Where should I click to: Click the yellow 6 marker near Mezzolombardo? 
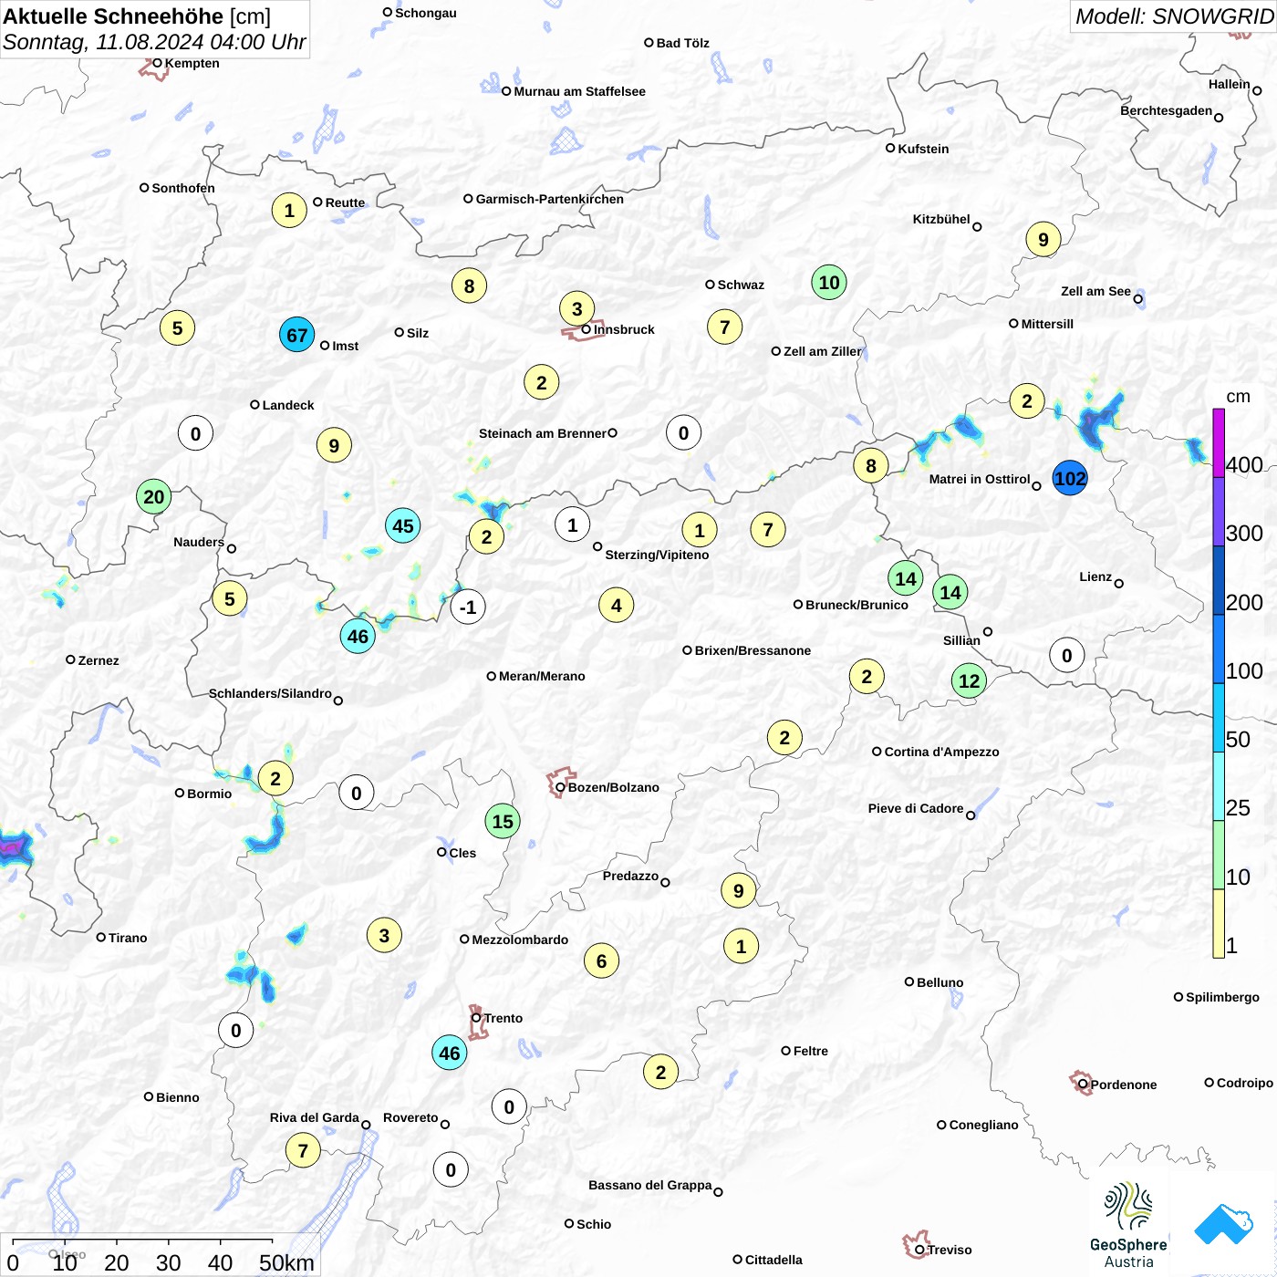point(601,960)
